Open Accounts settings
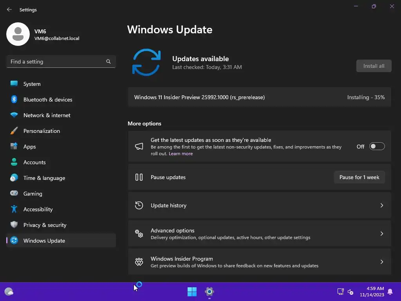Screen dimensions: 401x301 [61, 162]
